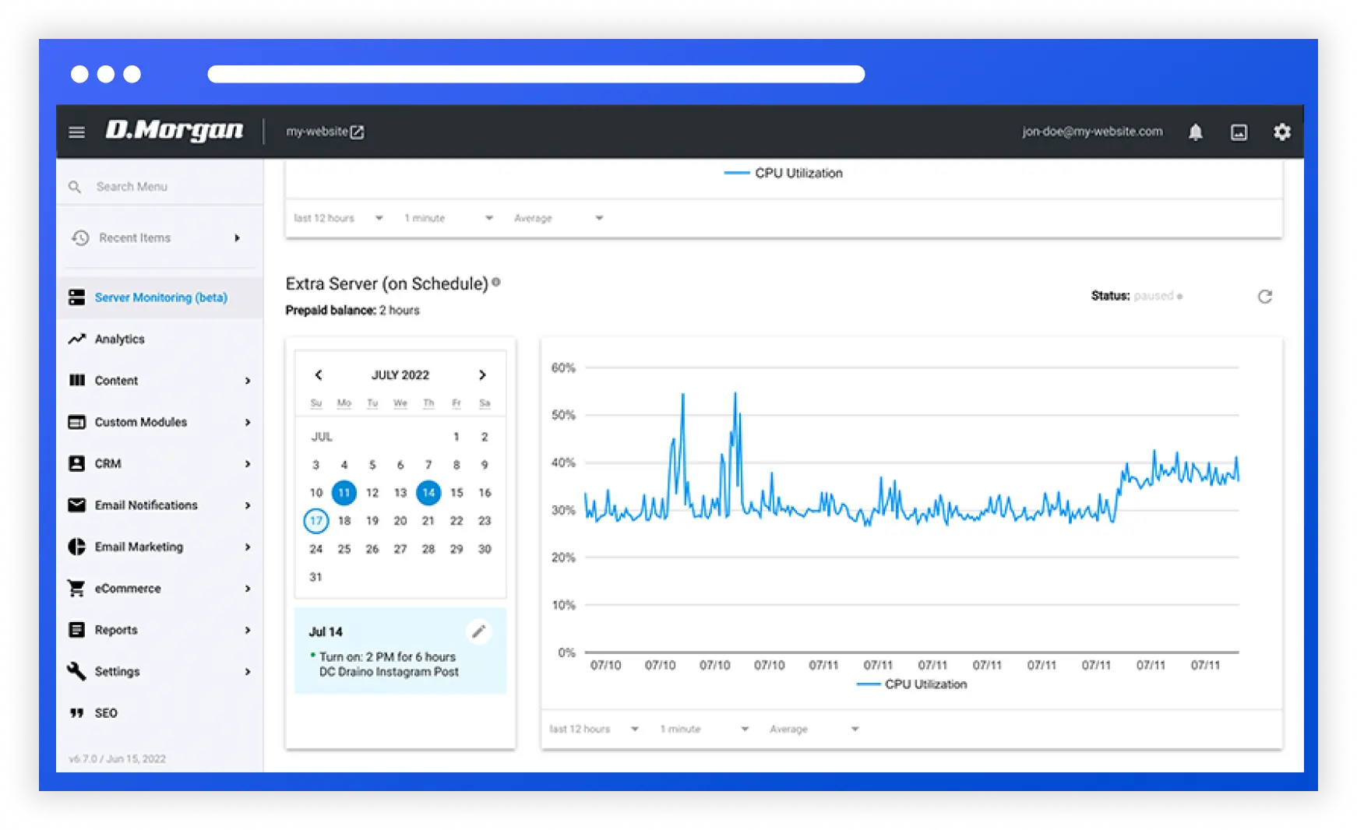Click the CRM contact icon
The height and width of the screenshot is (830, 1357).
[x=76, y=463]
